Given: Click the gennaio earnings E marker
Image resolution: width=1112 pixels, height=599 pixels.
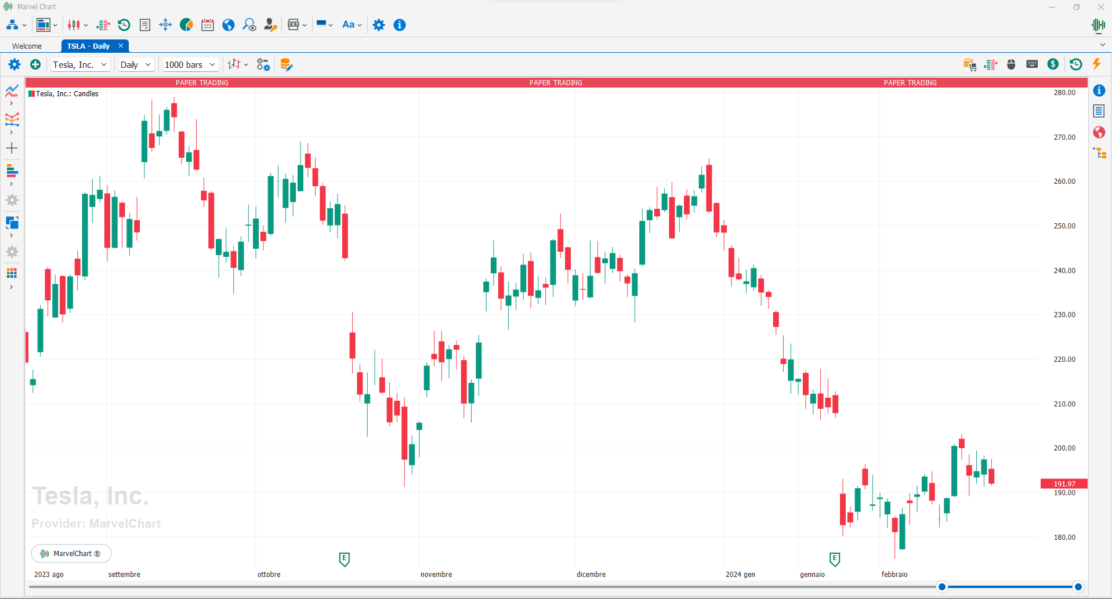Looking at the screenshot, I should (x=835, y=560).
